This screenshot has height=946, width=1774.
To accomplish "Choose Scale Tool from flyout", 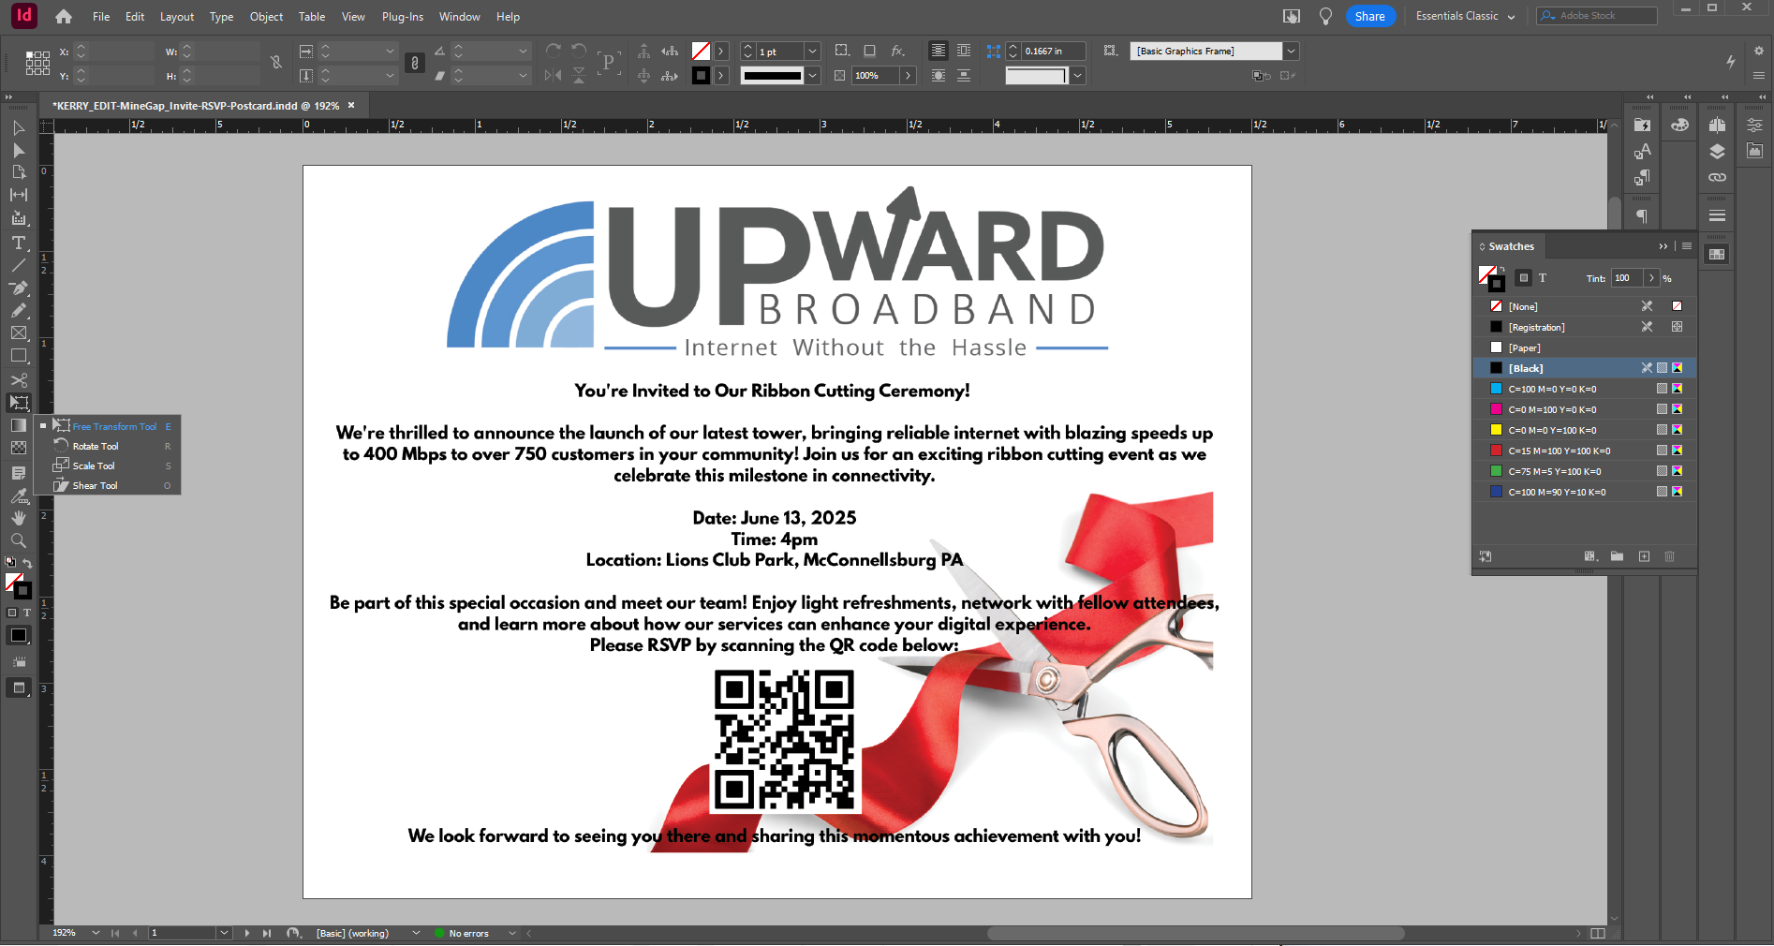I will [108, 466].
